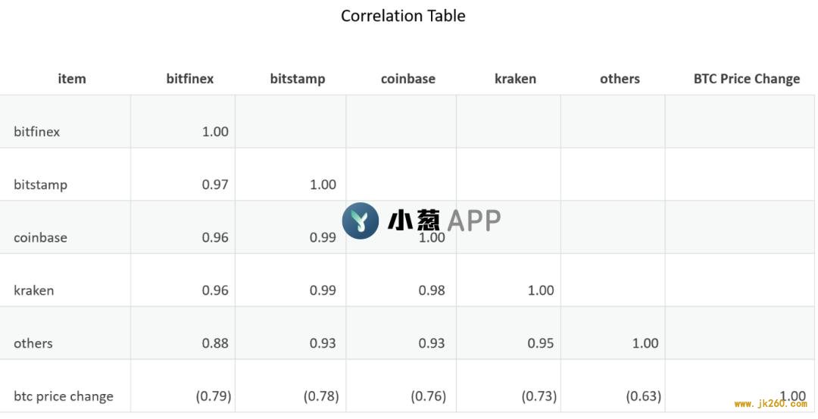818x419 pixels.
Task: Click the bitfinex row label
Action: point(36,132)
